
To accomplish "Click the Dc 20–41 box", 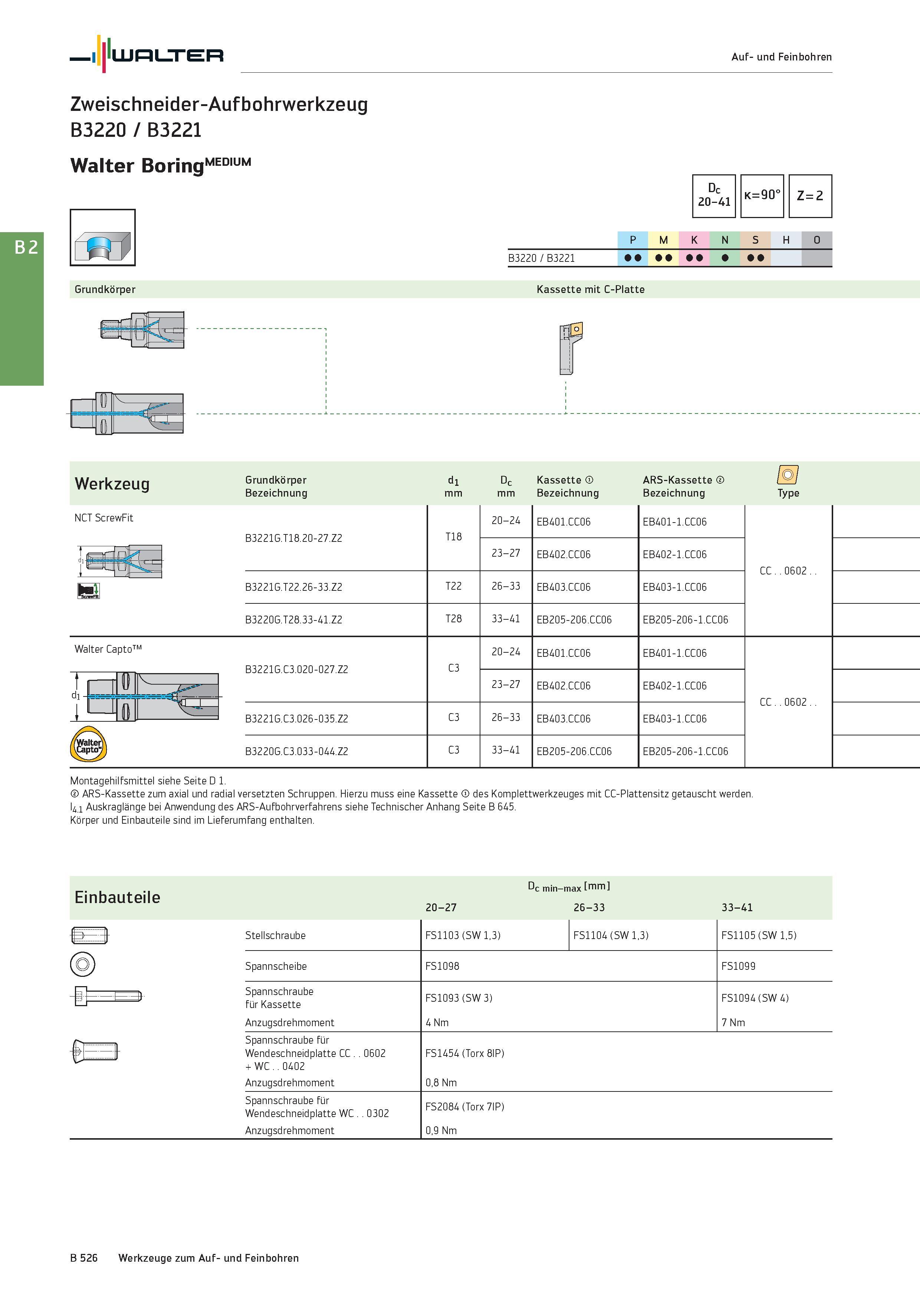I will [714, 196].
